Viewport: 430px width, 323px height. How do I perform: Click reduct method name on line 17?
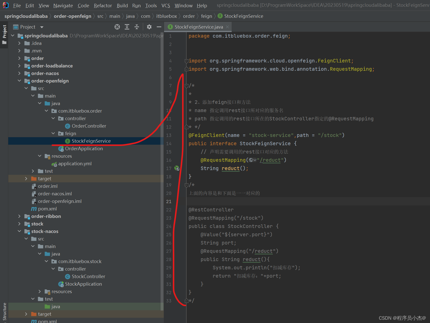pyautogui.click(x=231, y=169)
